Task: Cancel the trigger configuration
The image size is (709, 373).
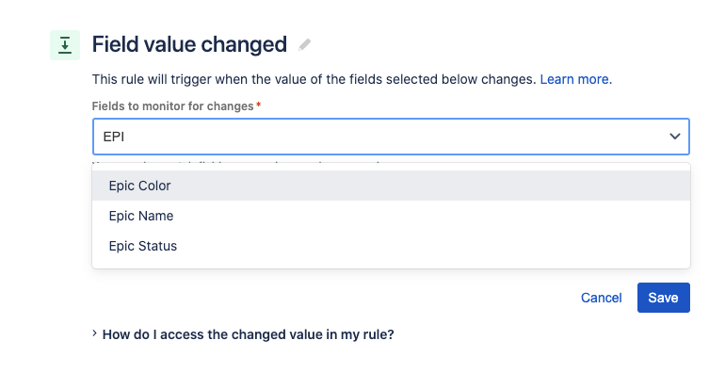Action: coord(601,298)
